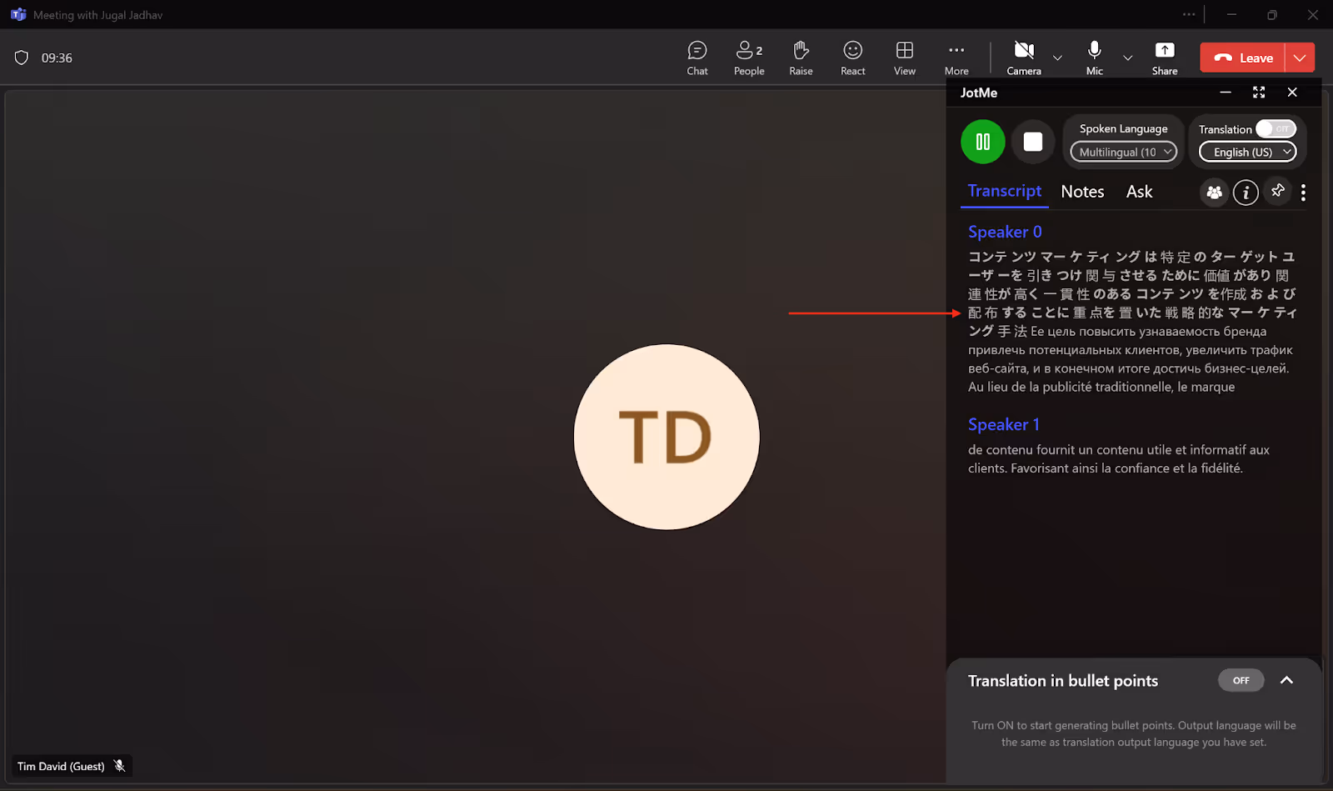Show the People participants list
The height and width of the screenshot is (791, 1333).
point(749,58)
